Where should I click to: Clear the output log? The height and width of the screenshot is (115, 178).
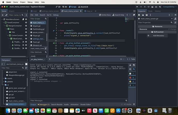(130, 65)
